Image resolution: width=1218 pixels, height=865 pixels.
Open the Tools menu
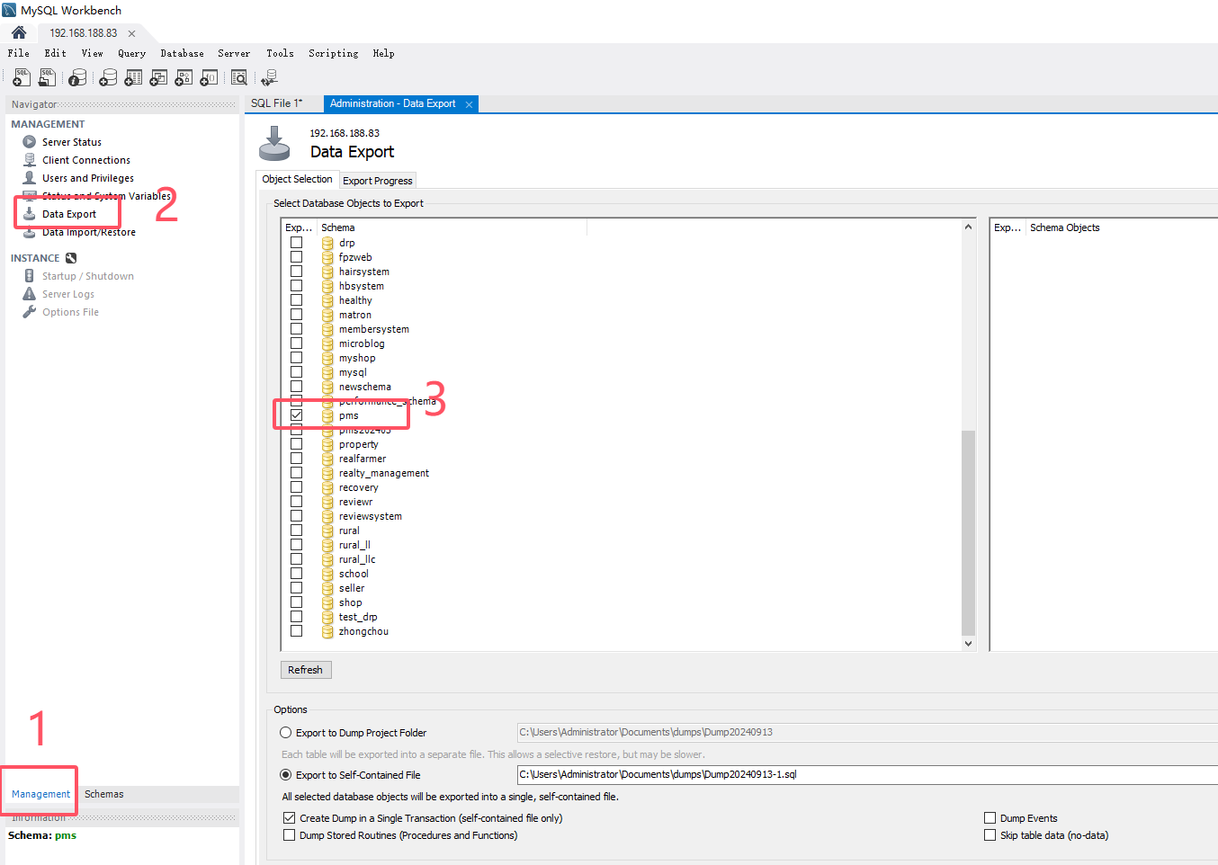coord(280,53)
